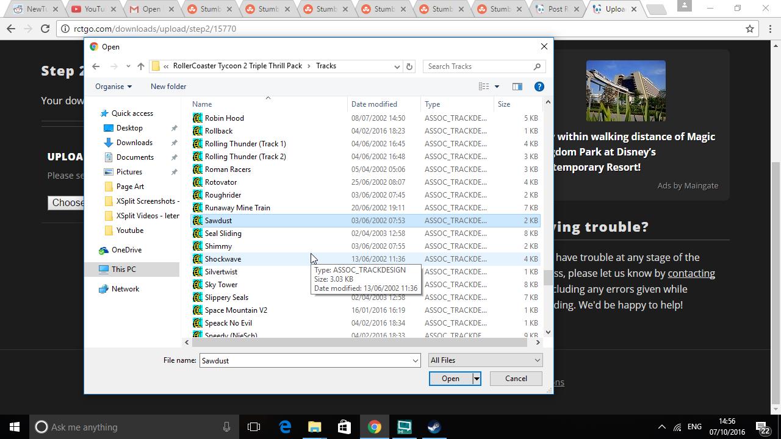The image size is (781, 439).
Task: Bookmark this page with star icon
Action: pos(750,29)
